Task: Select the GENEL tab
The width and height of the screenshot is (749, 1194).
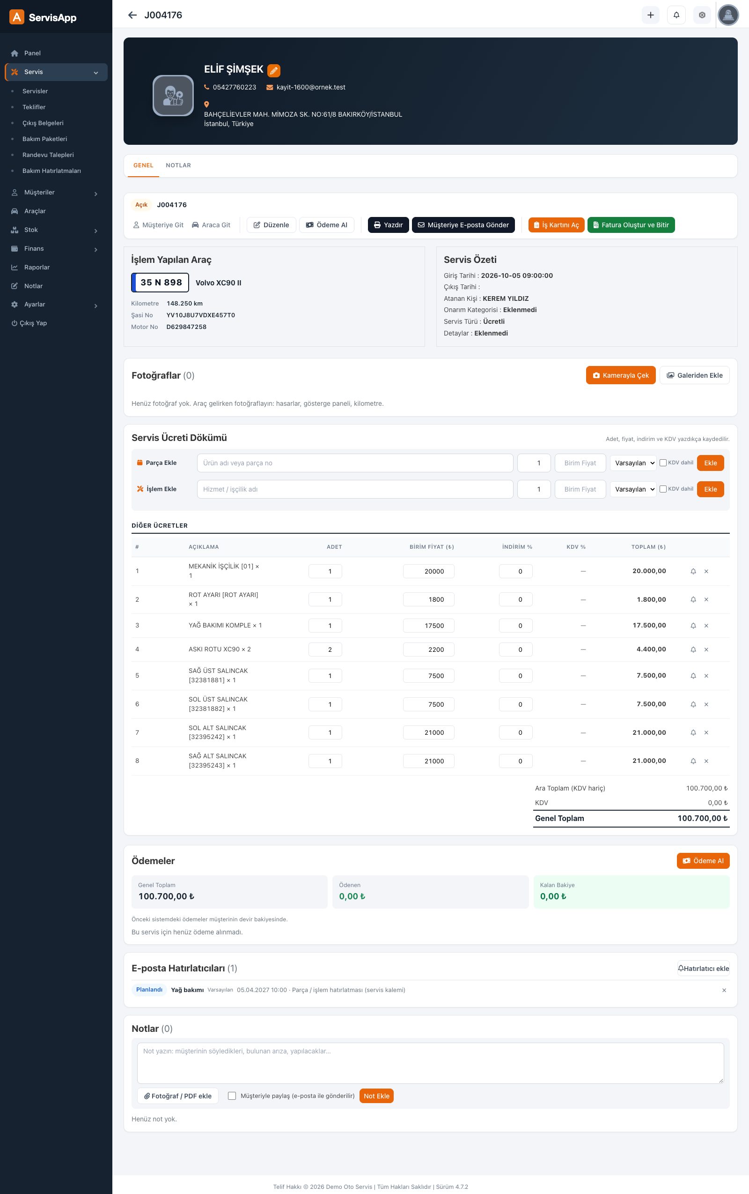Action: [x=143, y=165]
